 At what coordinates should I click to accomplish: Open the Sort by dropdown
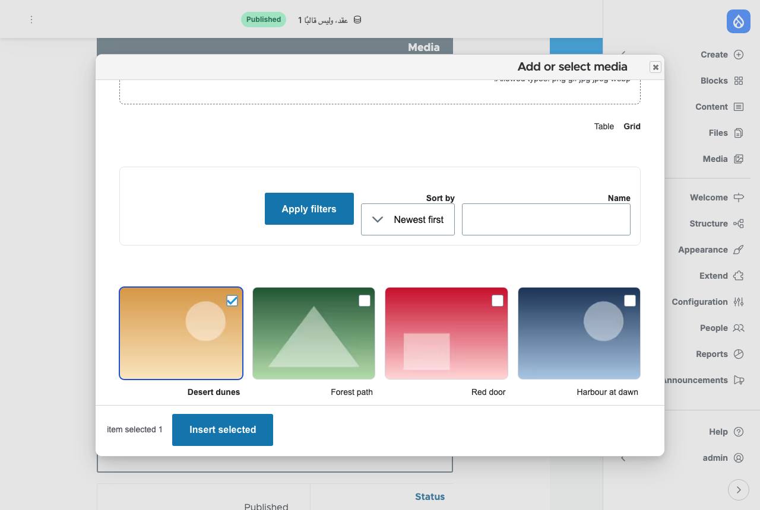pyautogui.click(x=408, y=219)
